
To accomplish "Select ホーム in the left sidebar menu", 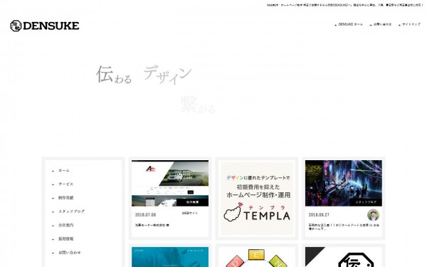I will tap(64, 171).
